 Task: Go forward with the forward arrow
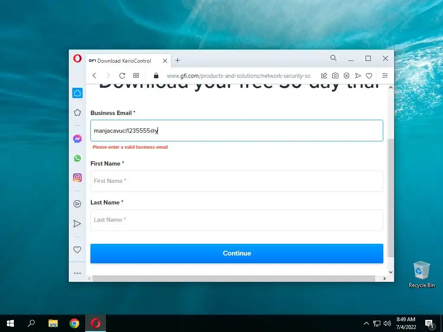108,76
